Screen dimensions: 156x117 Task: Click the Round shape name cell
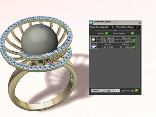(107, 44)
